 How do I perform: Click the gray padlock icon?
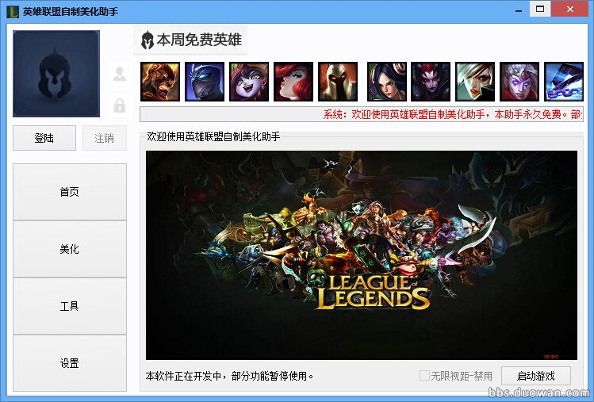[x=120, y=105]
